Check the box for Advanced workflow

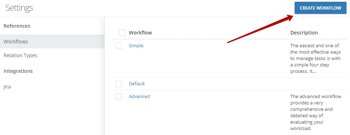click(x=119, y=97)
